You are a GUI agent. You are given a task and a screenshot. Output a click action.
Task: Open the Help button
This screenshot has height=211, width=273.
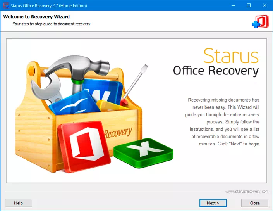tap(19, 203)
